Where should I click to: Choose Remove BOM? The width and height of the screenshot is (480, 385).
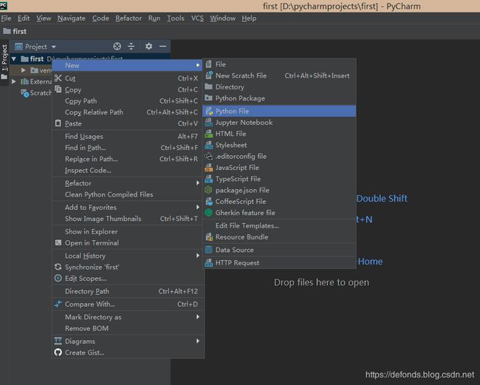click(x=128, y=328)
